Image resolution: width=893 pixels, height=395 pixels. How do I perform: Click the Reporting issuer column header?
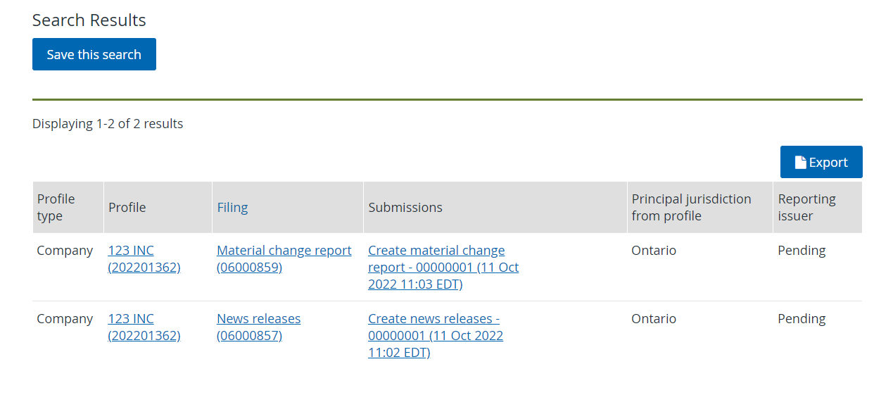[818, 207]
